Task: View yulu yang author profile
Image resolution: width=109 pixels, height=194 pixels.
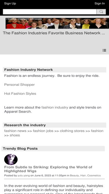Action: pyautogui.click(x=24, y=175)
